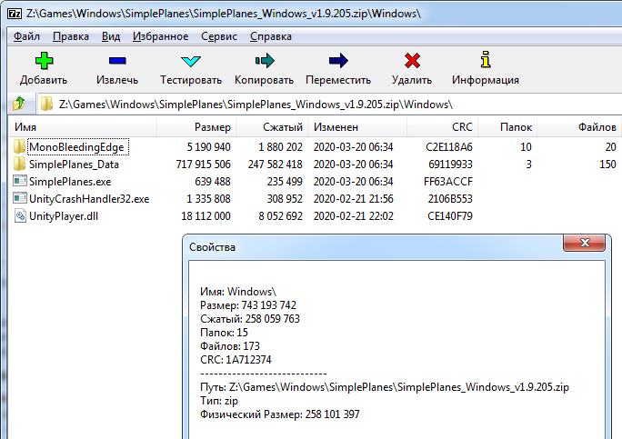Open the Правка menu

[x=71, y=36]
